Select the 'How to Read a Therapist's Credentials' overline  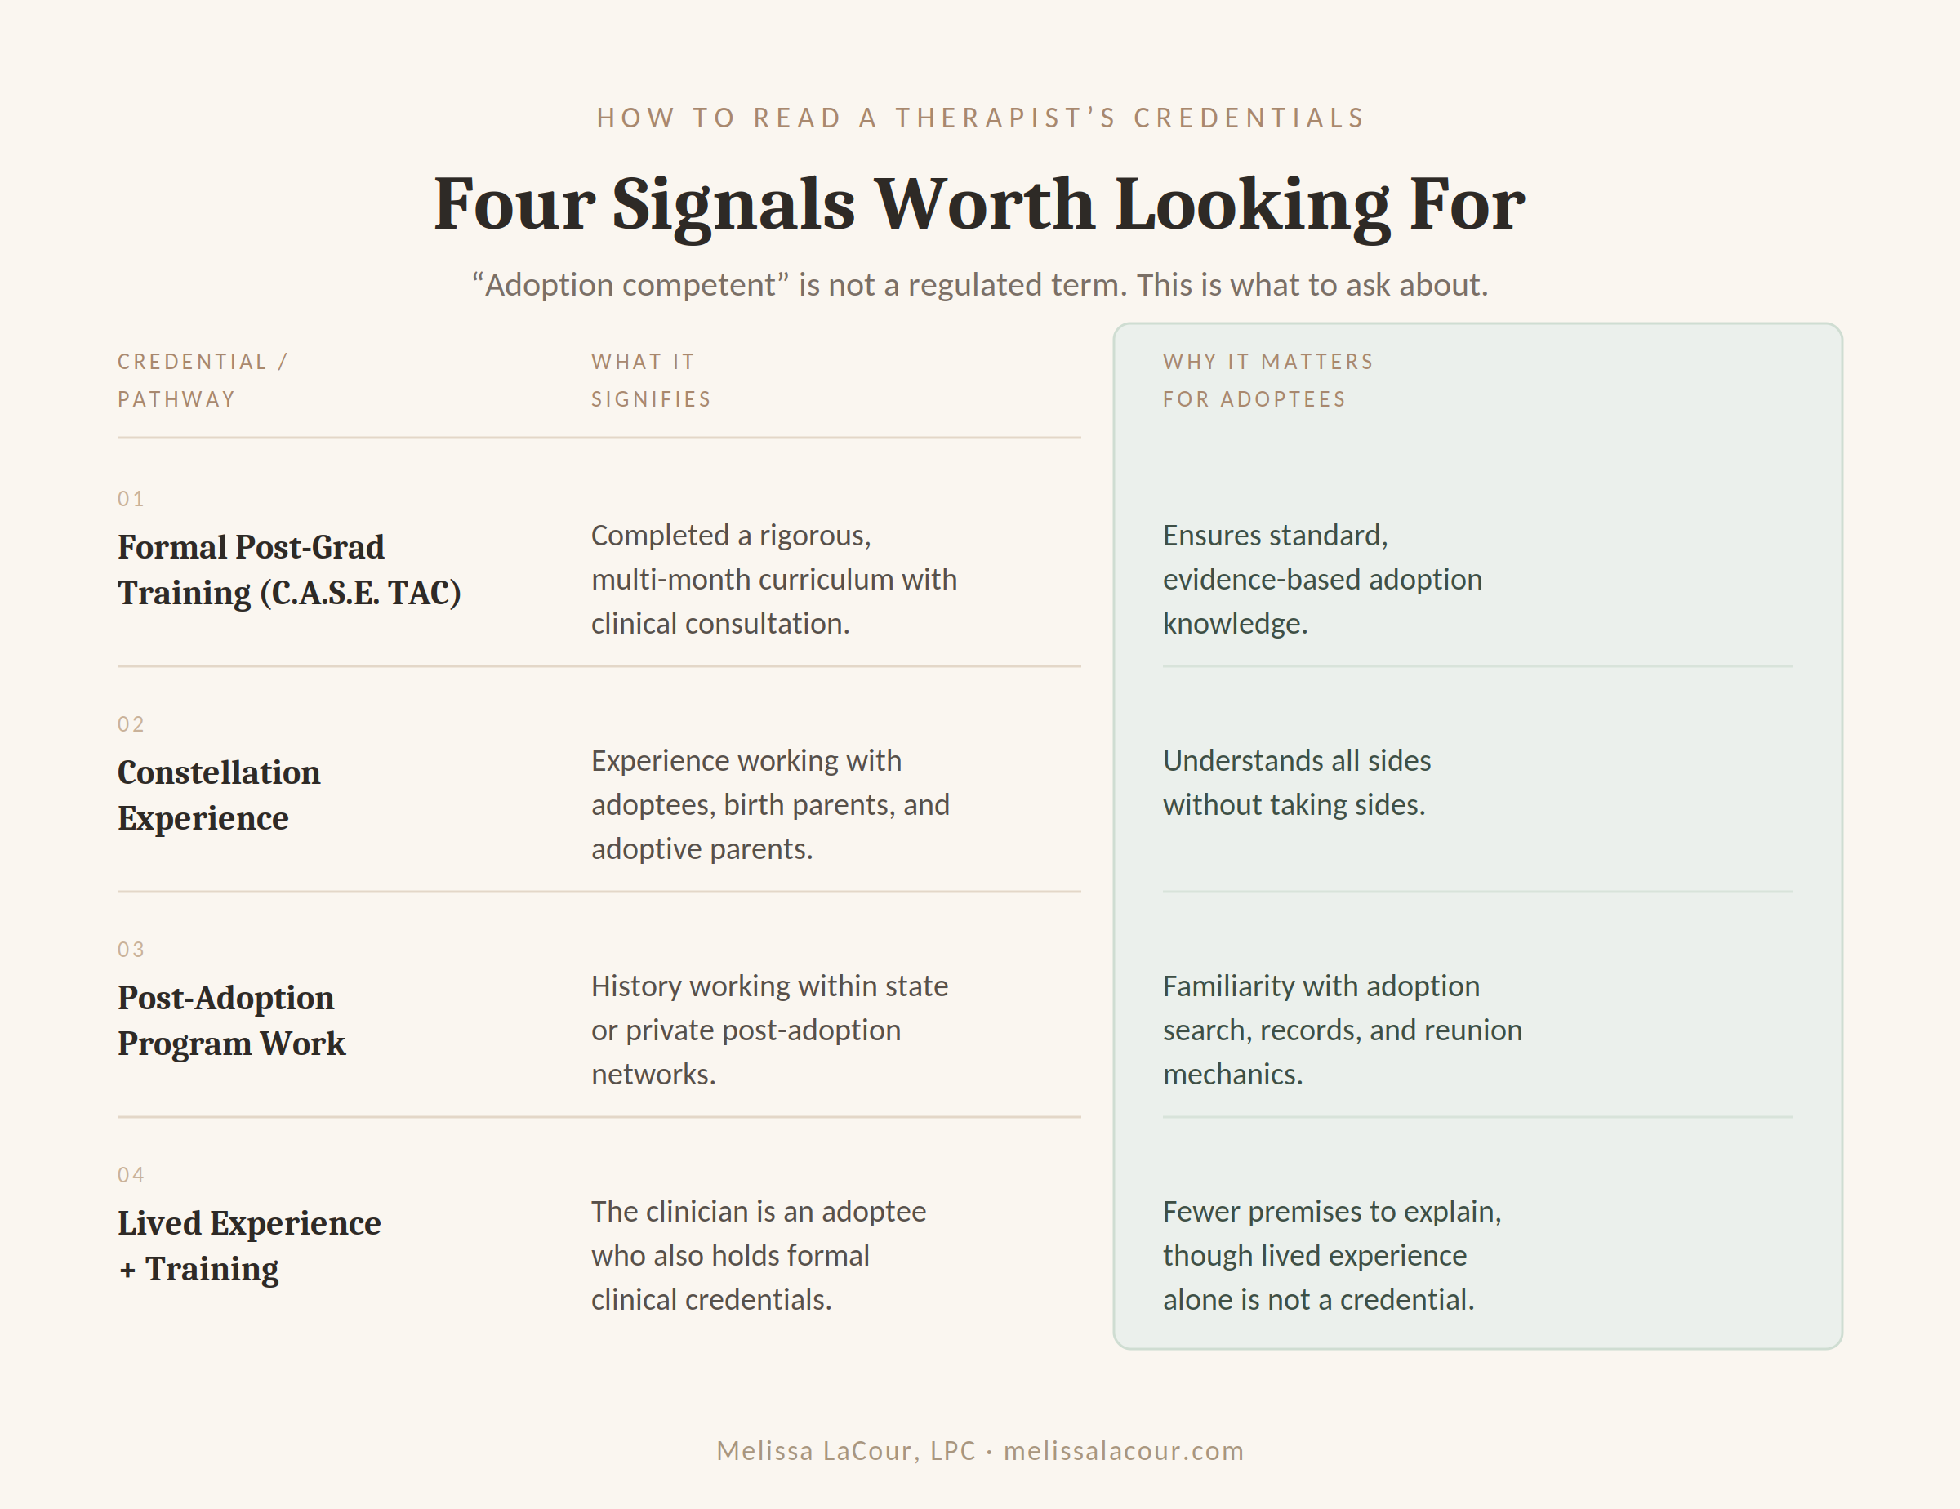coord(980,118)
